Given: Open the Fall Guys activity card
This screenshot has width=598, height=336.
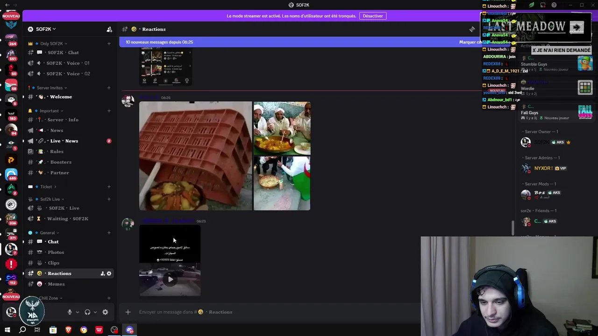Looking at the screenshot, I should [556, 113].
